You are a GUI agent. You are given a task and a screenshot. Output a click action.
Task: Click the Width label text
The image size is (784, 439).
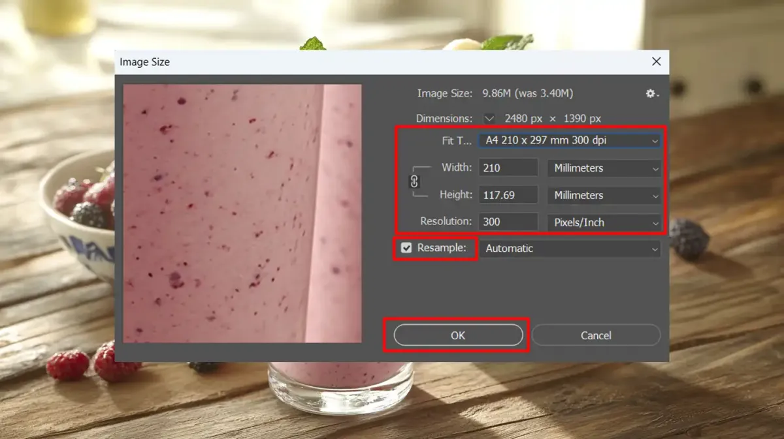click(x=457, y=168)
